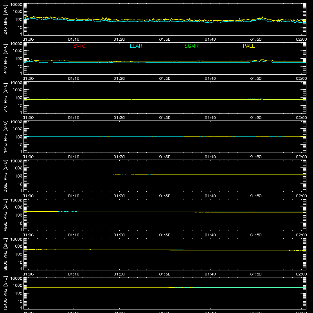Click '01:30' time label under 245 MHz panel
The height and width of the screenshot is (313, 313).
(165, 40)
